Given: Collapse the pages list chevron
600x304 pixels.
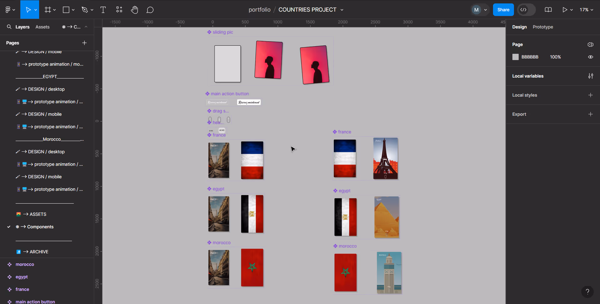Looking at the screenshot, I should pyautogui.click(x=86, y=27).
